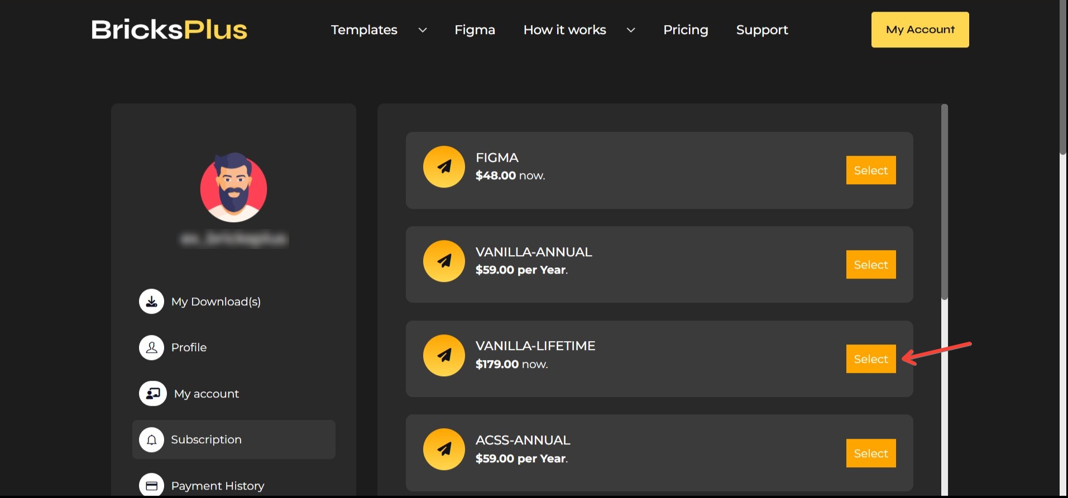Click the BricksPlus logo
This screenshot has height=498, width=1068.
169,30
